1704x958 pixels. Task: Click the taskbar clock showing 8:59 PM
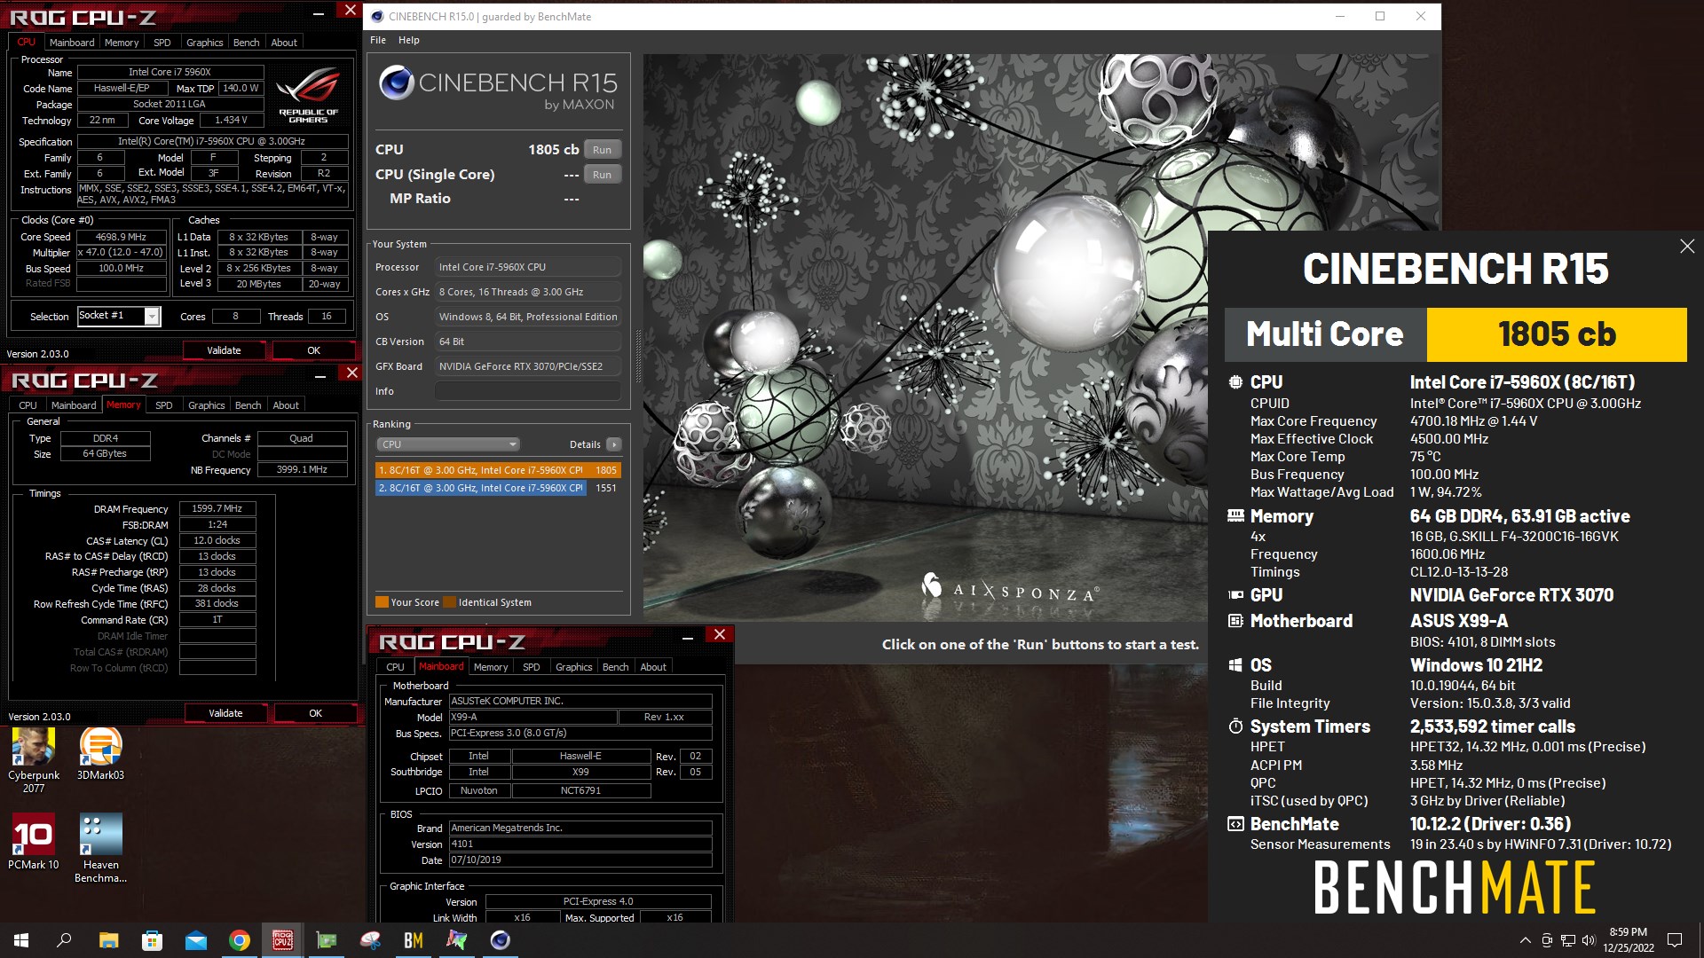pyautogui.click(x=1628, y=940)
